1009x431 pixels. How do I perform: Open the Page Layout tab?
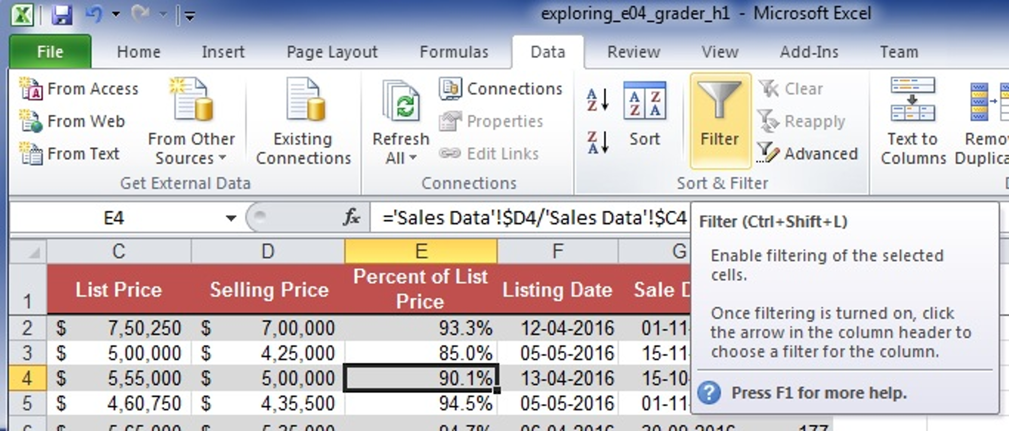332,52
